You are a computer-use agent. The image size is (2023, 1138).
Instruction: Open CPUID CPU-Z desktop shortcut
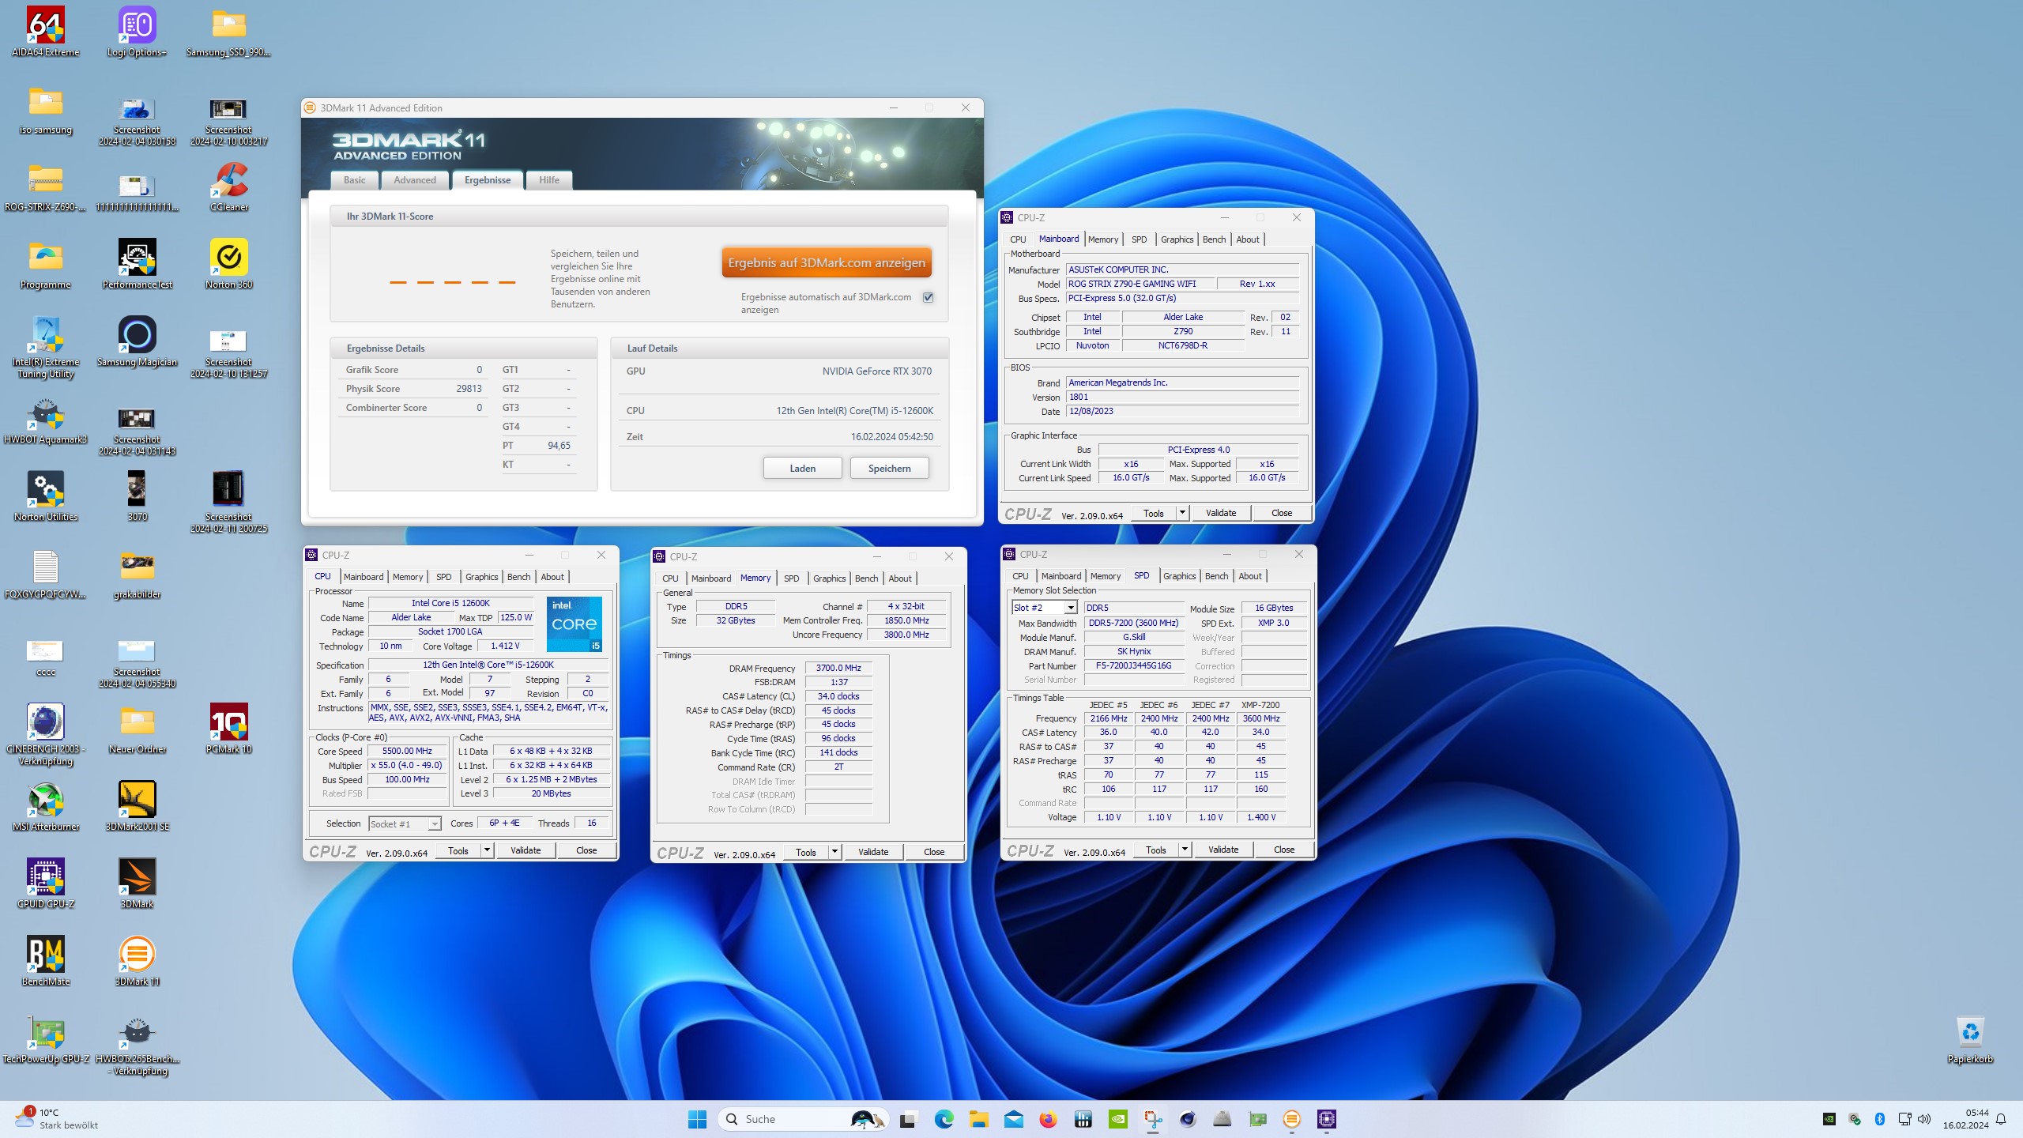click(x=46, y=884)
